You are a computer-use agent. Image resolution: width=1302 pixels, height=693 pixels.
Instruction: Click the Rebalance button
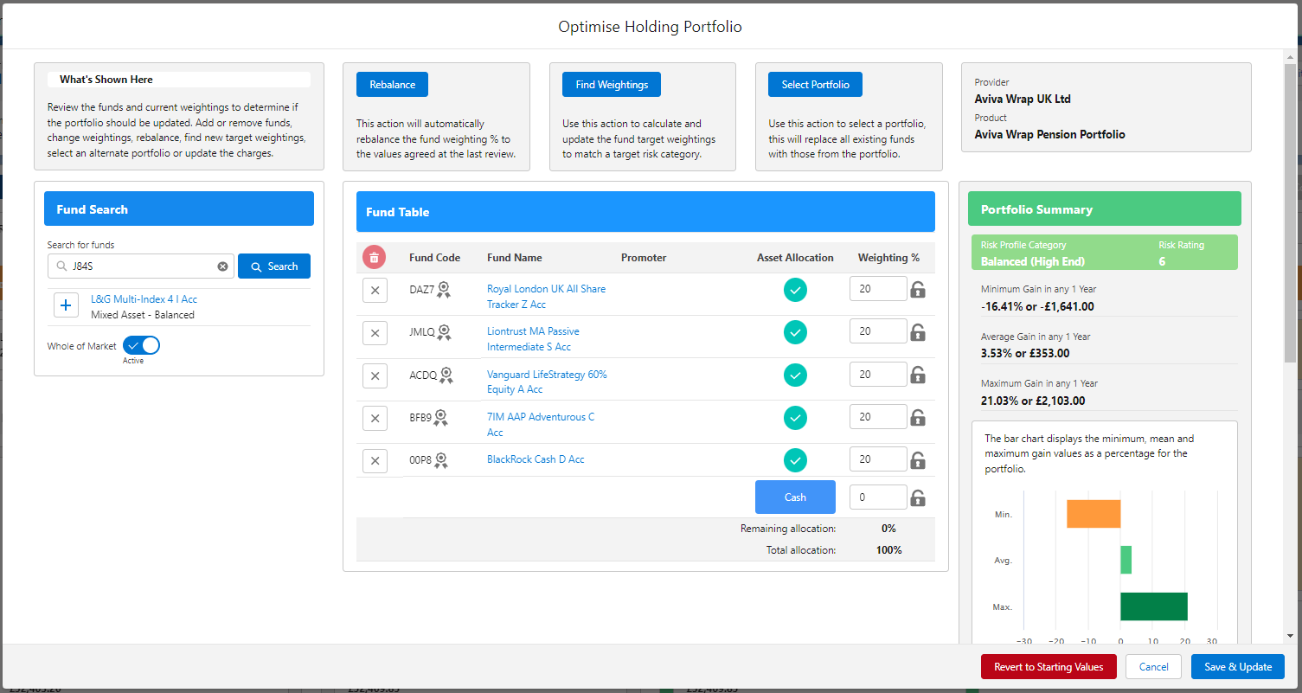(392, 85)
